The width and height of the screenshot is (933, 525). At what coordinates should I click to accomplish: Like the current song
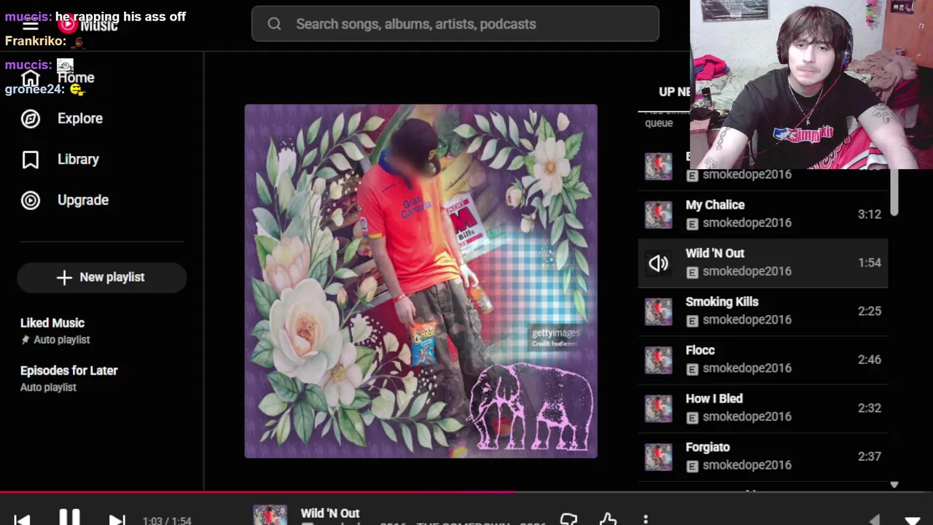608,519
